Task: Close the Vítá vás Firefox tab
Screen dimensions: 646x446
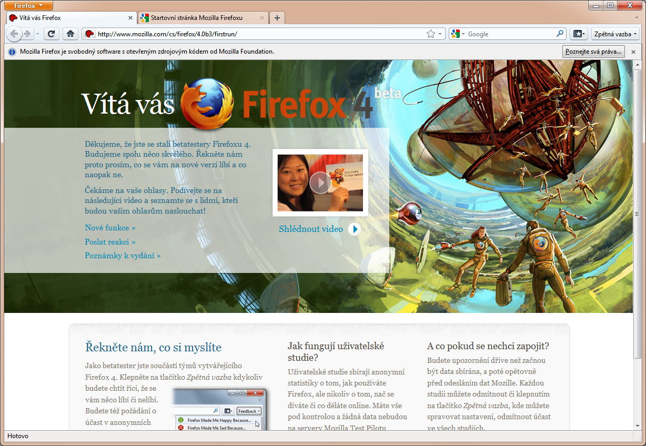Action: click(x=130, y=18)
